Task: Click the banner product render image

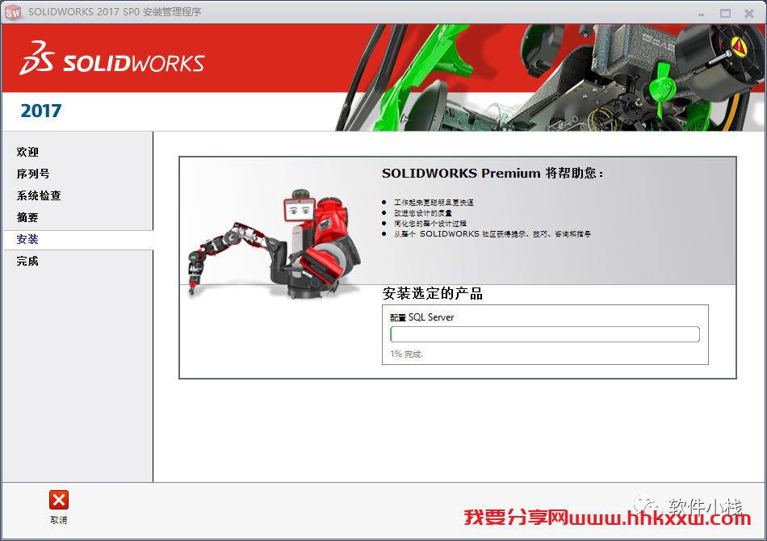Action: [549, 78]
